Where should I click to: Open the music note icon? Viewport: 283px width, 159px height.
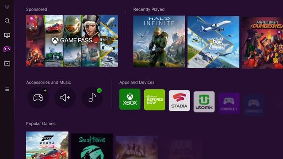click(x=92, y=98)
